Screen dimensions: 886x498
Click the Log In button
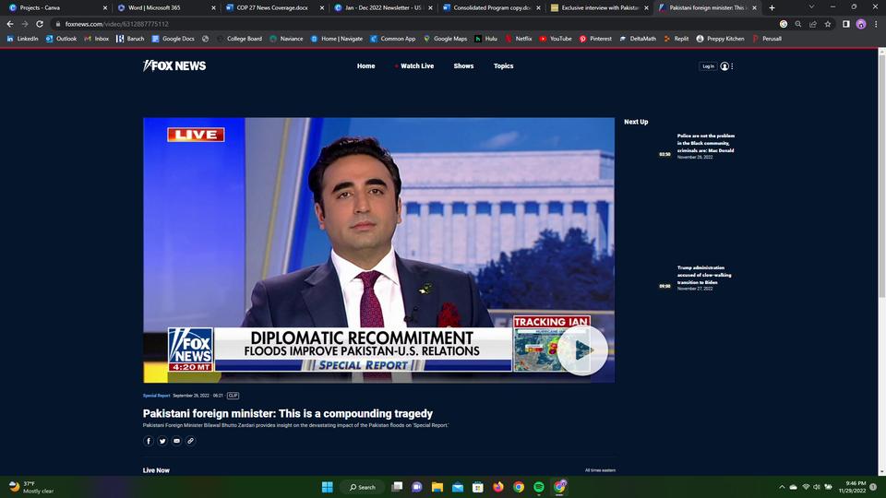pos(708,66)
